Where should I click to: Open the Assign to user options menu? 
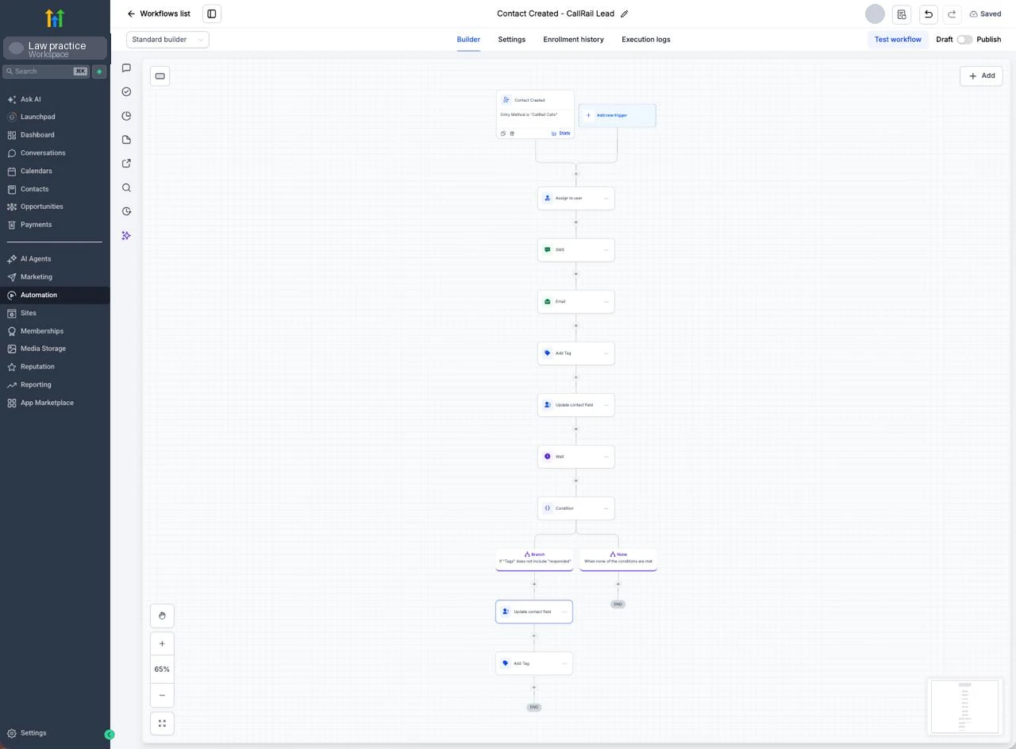606,198
